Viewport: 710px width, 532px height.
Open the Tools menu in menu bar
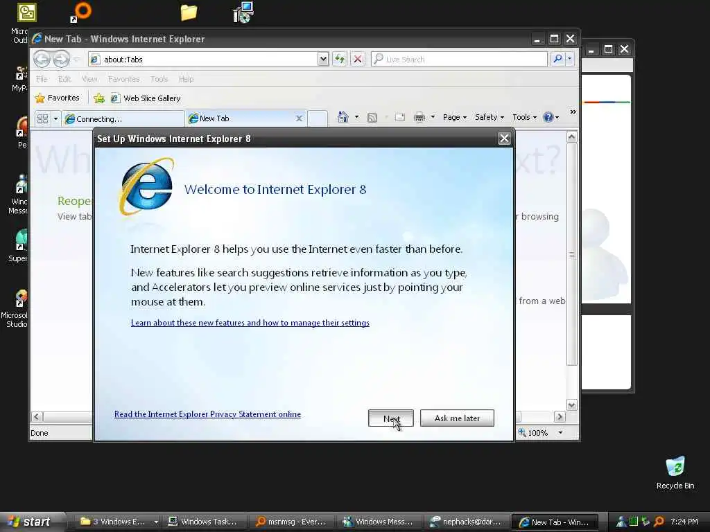click(159, 79)
